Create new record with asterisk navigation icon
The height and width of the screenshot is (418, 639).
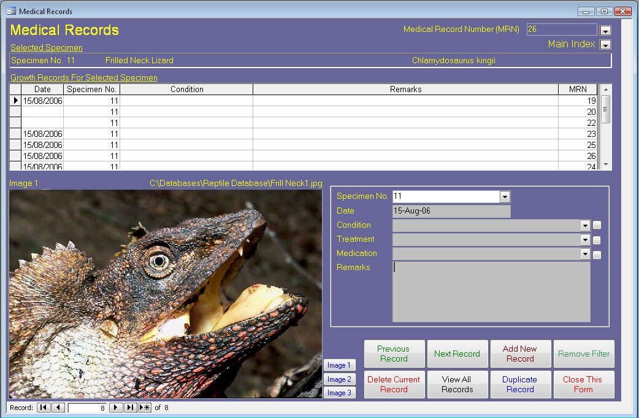pos(145,408)
